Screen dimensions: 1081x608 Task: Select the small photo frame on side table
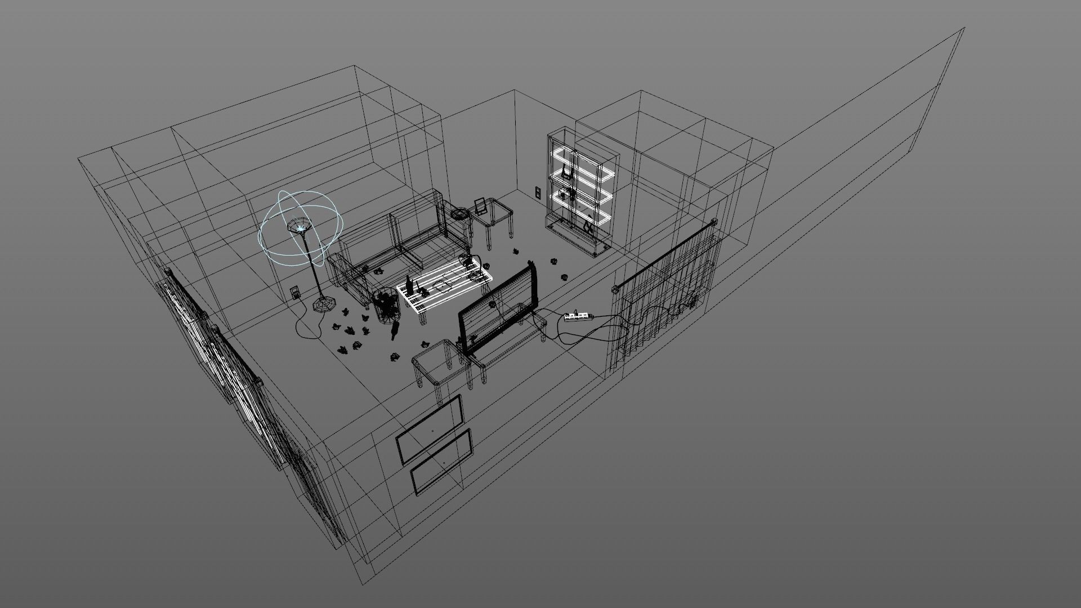[x=480, y=207]
